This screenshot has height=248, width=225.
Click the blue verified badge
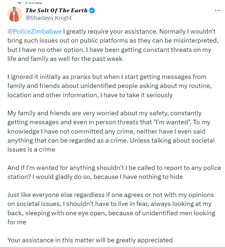click(x=92, y=11)
